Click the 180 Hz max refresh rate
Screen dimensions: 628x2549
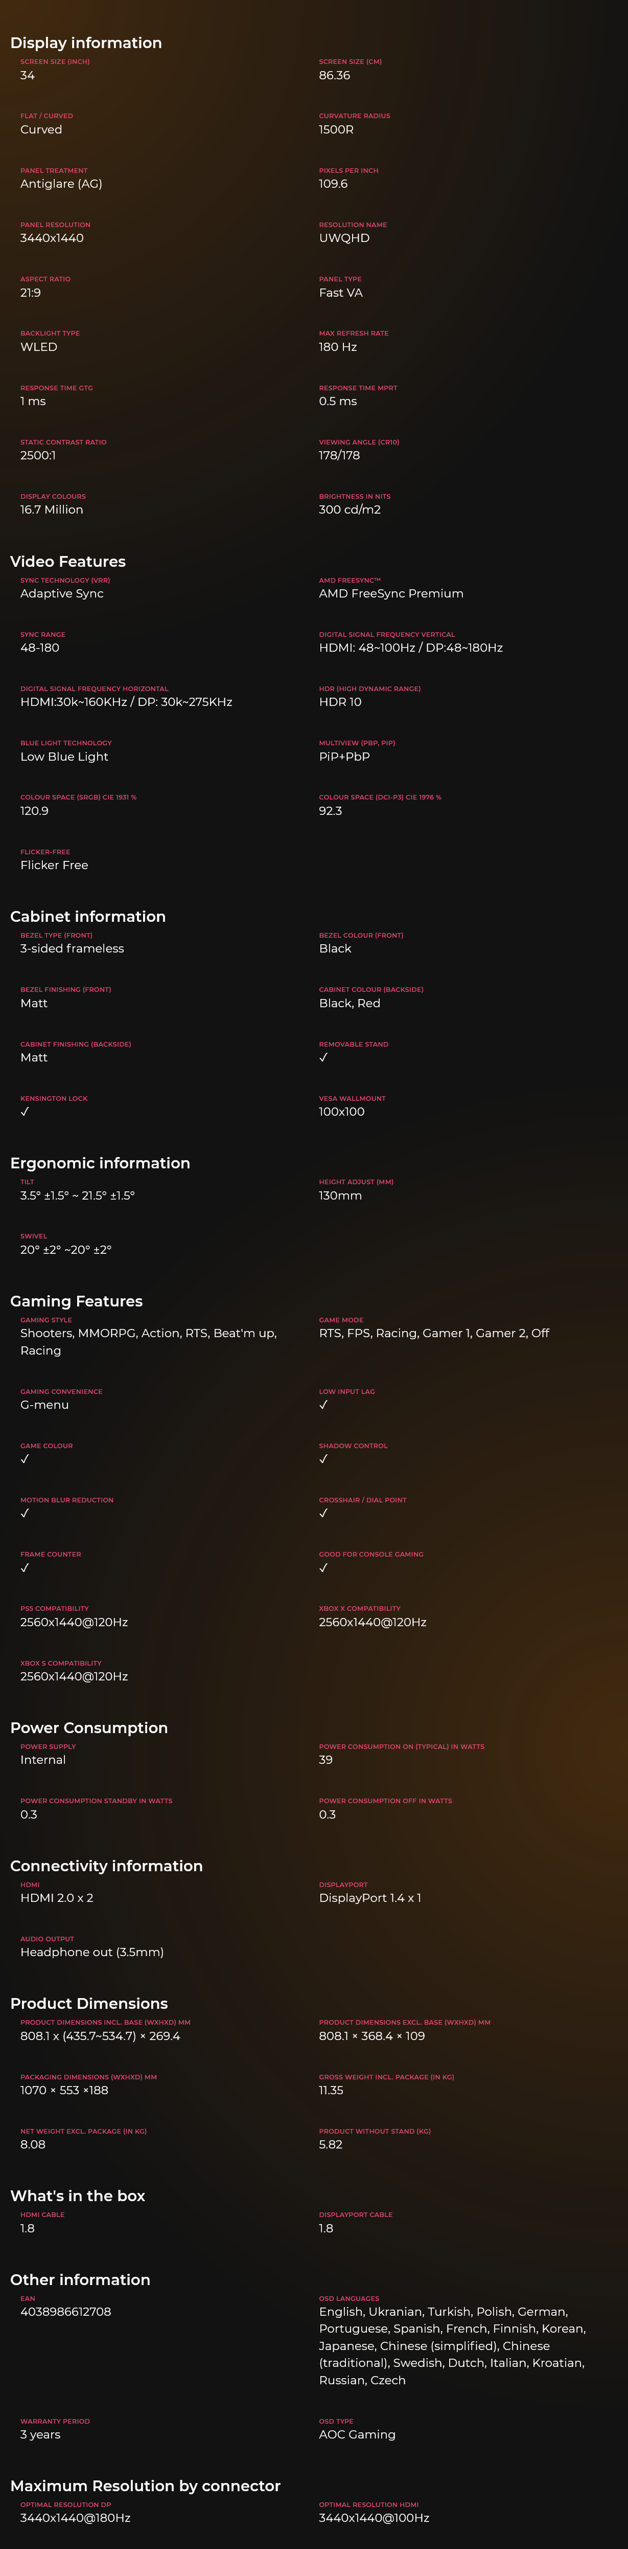[x=338, y=347]
